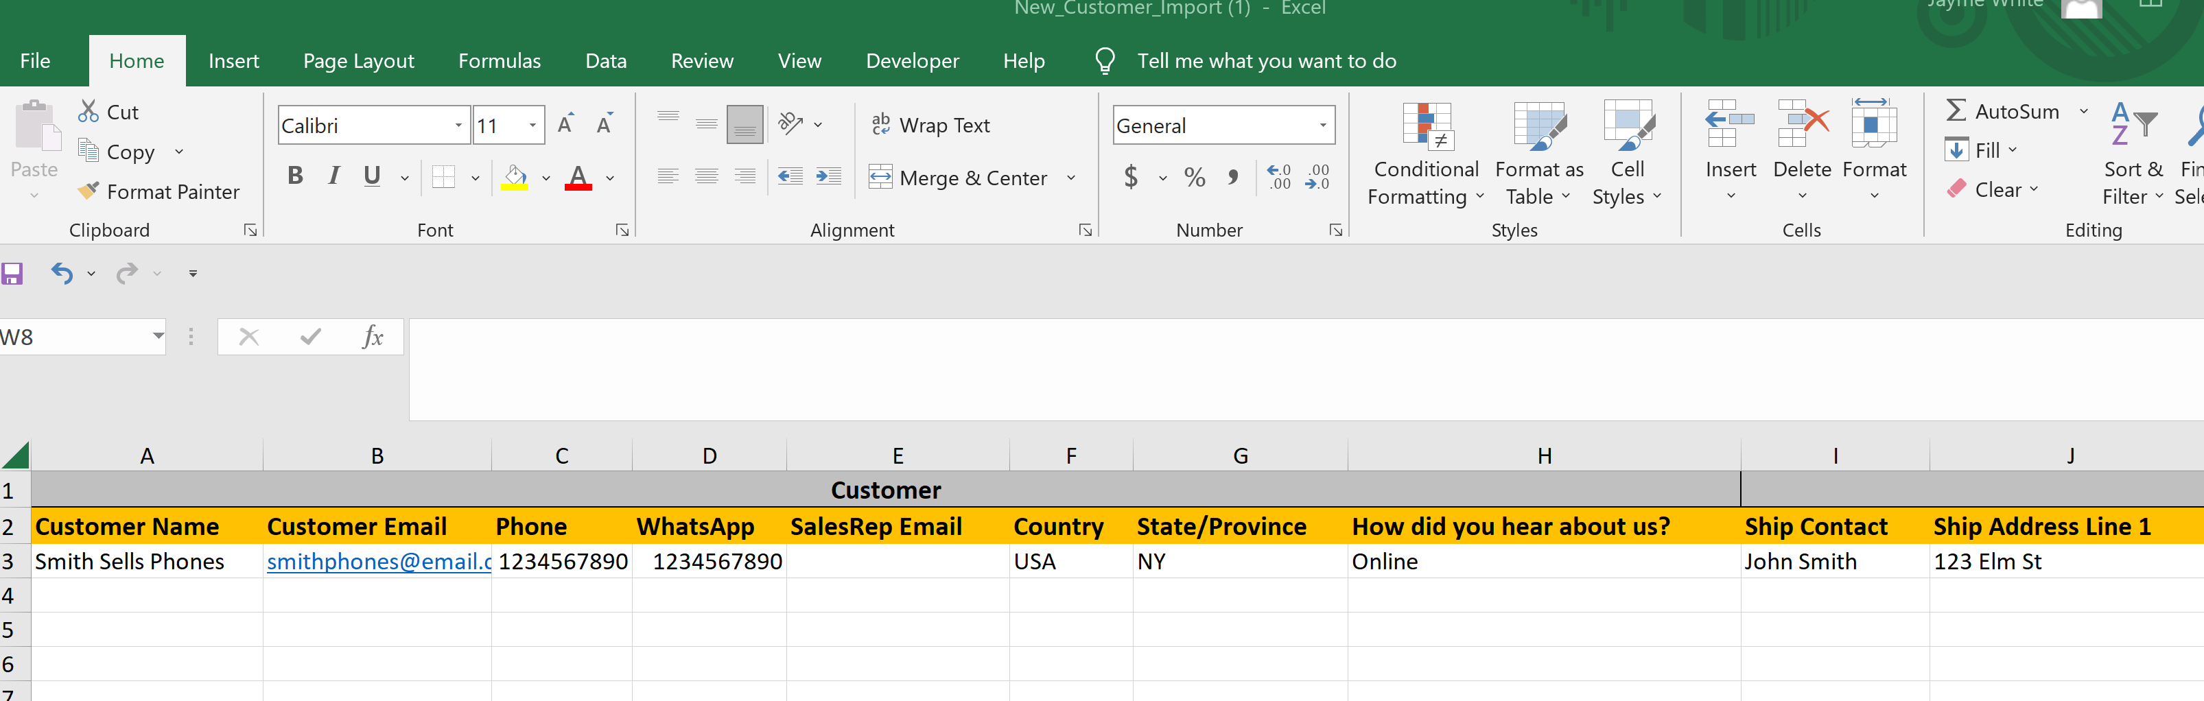Image resolution: width=2204 pixels, height=701 pixels.
Task: Align text right
Action: [745, 177]
